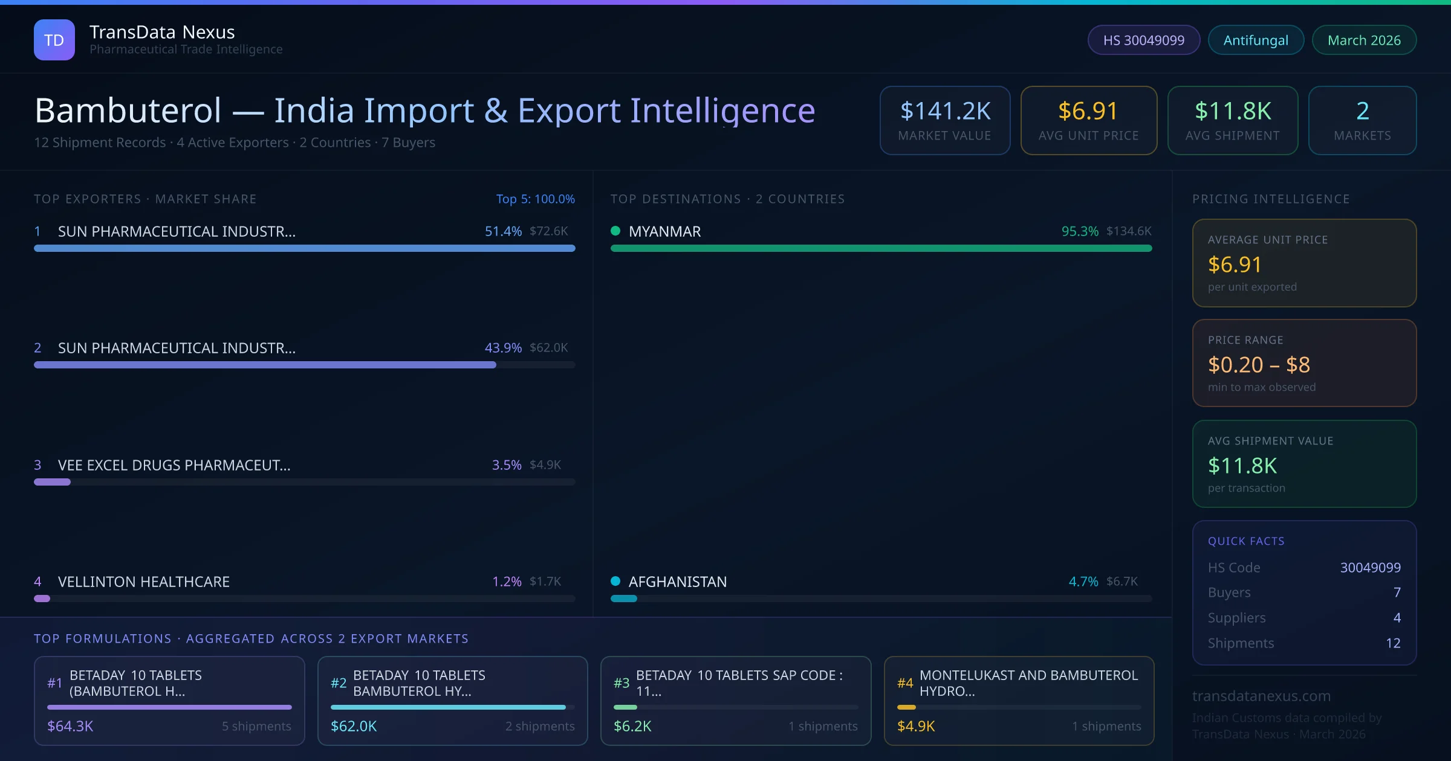The image size is (1451, 761).
Task: Click Vee Excel Drugs exporter row
Action: (174, 465)
